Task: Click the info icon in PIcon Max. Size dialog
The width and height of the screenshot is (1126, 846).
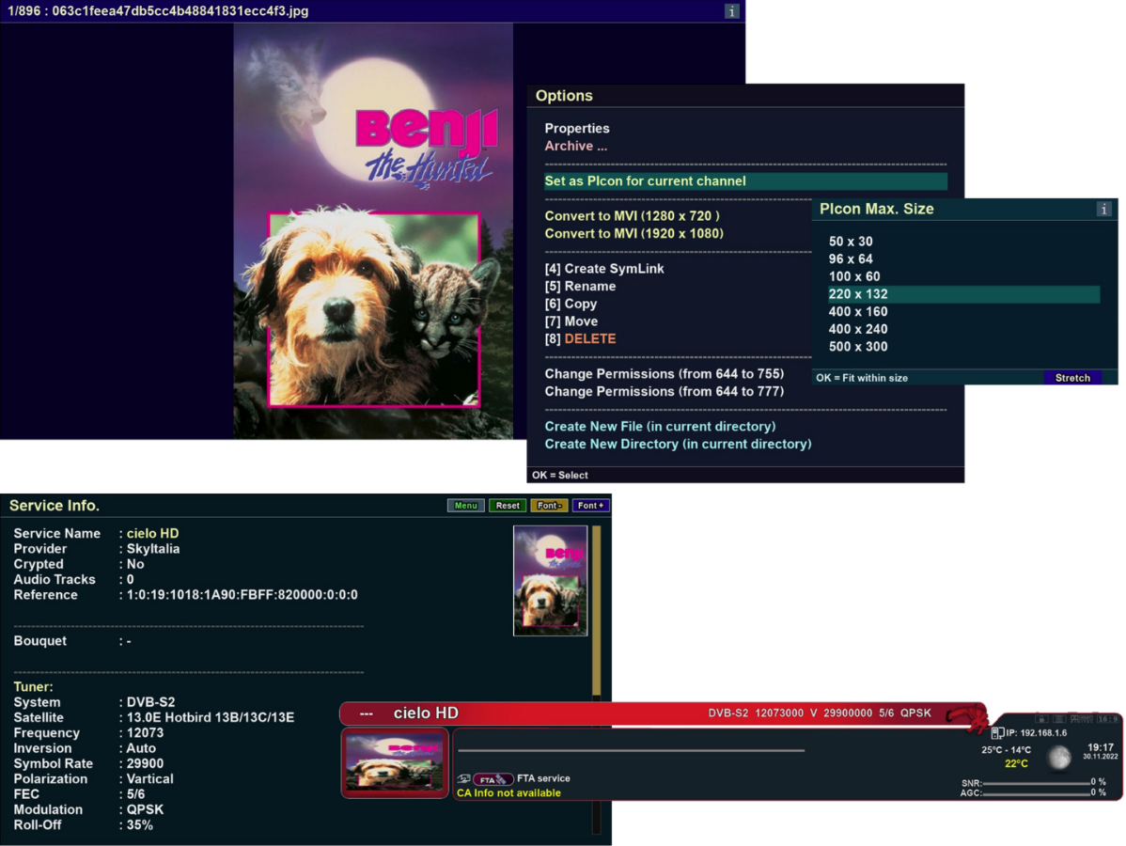Action: point(1103,209)
